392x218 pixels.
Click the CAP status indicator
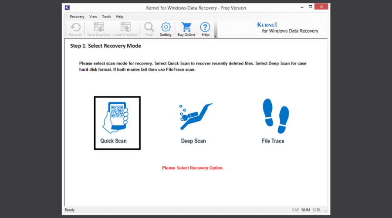[295, 210]
